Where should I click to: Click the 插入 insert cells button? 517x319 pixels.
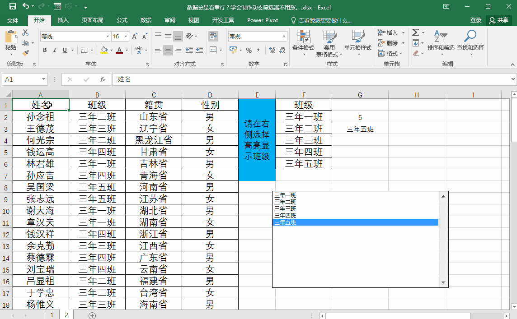(x=388, y=32)
